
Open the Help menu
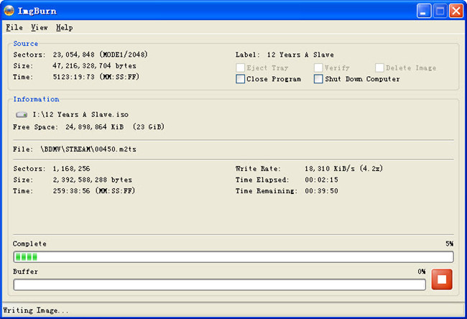[64, 27]
